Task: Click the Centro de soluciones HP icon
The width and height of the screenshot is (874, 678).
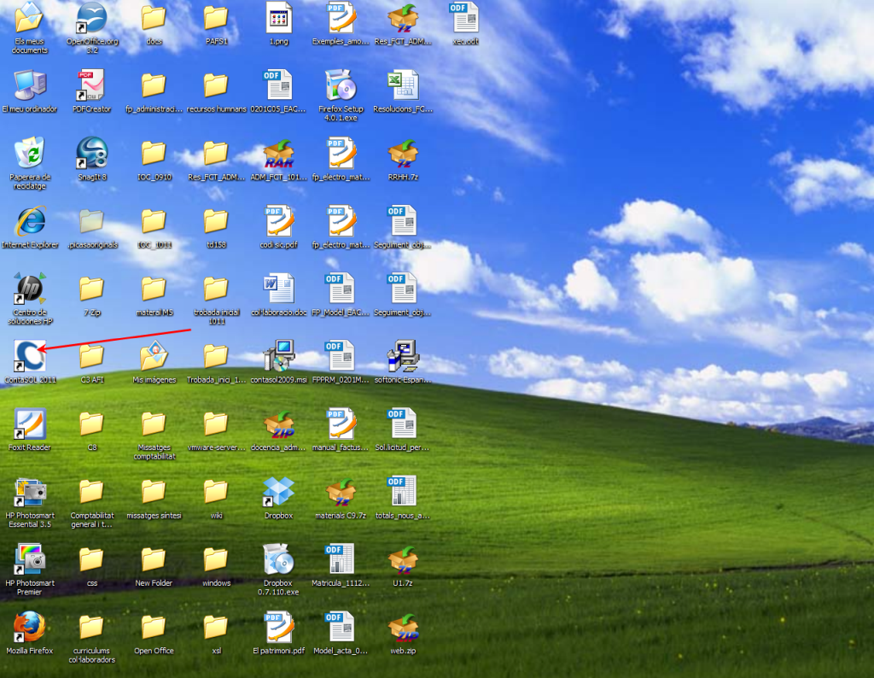Action: pos(30,289)
